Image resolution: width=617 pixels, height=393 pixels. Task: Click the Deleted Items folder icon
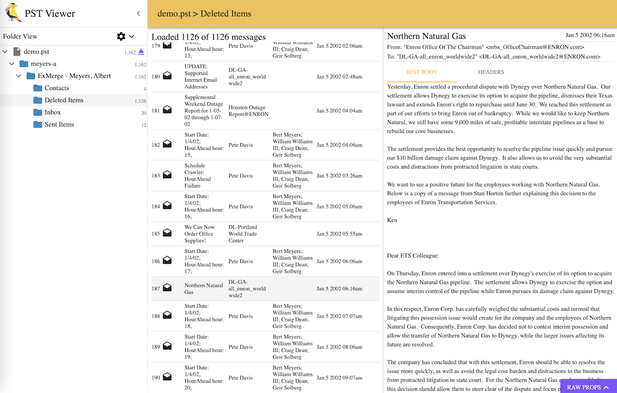click(x=38, y=100)
